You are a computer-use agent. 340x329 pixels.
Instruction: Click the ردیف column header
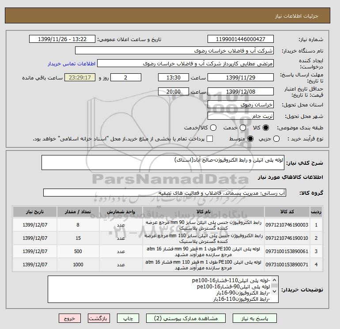pos(316,212)
